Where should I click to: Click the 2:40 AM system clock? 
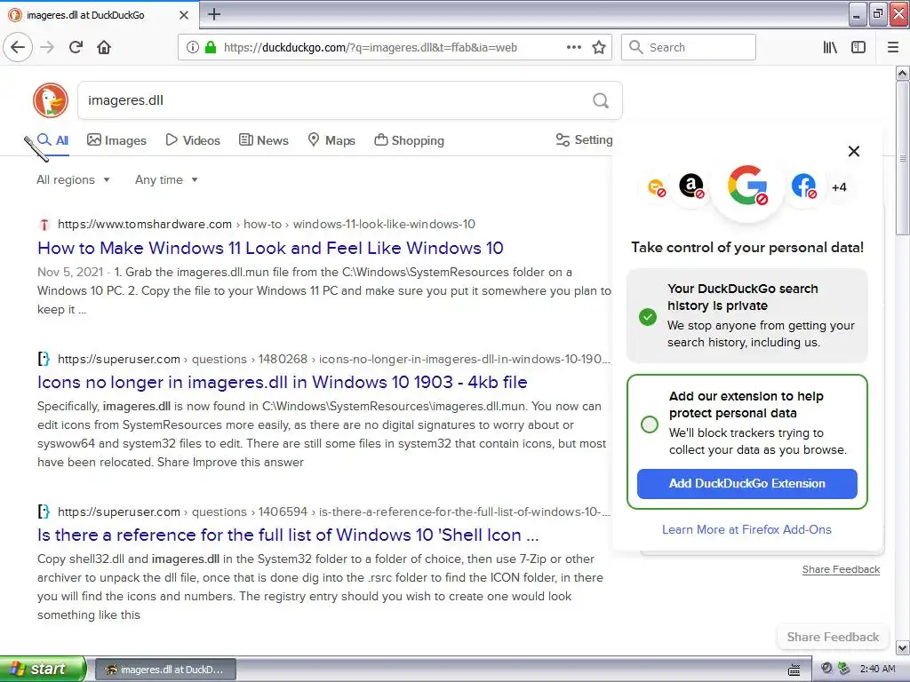coord(877,670)
